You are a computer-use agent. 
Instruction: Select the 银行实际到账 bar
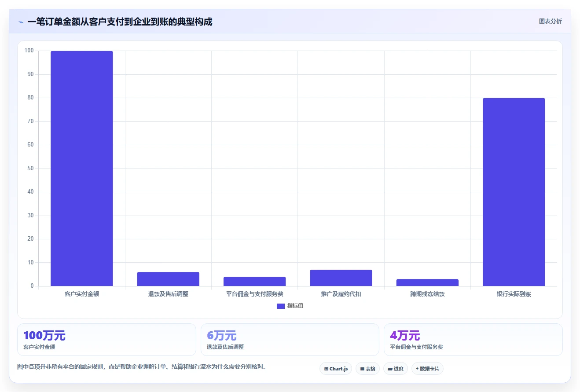514,192
